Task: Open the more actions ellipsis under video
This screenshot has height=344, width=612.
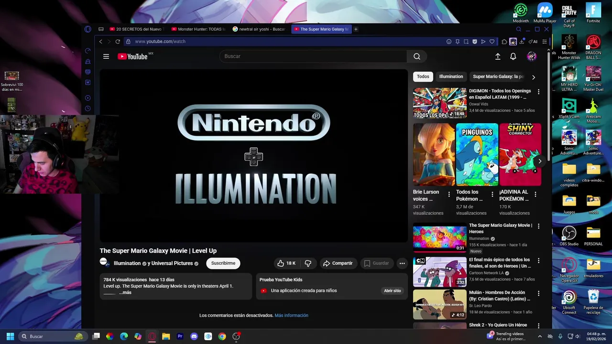Action: [402, 263]
